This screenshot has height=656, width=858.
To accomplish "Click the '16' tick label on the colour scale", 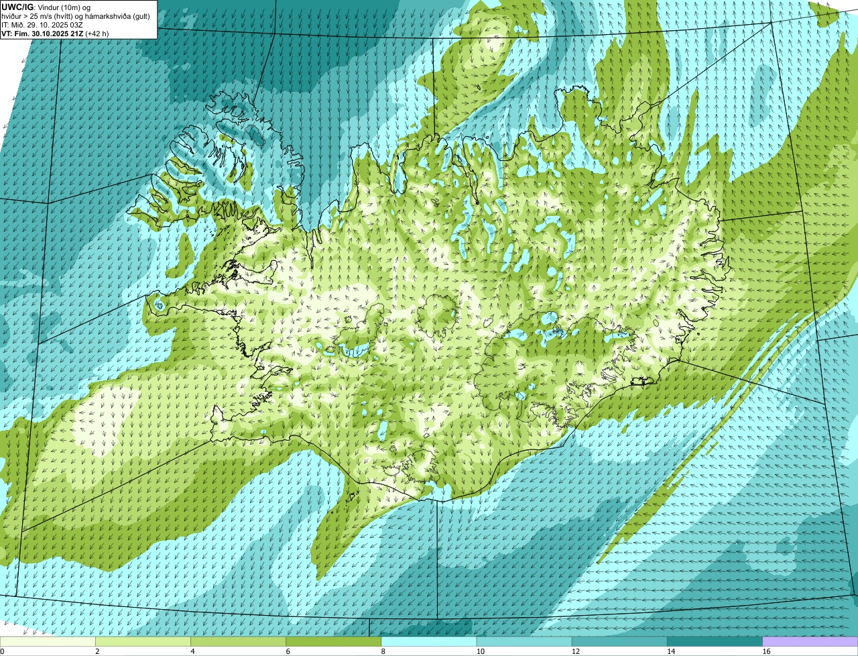I will 765,651.
